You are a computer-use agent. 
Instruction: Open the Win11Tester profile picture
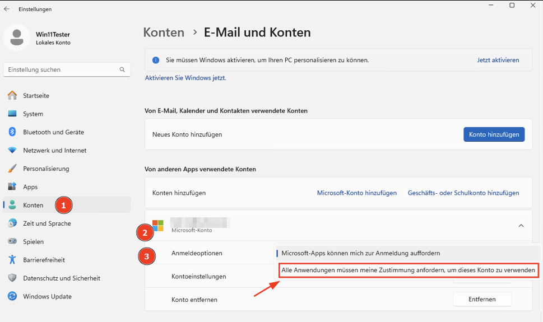(x=17, y=38)
